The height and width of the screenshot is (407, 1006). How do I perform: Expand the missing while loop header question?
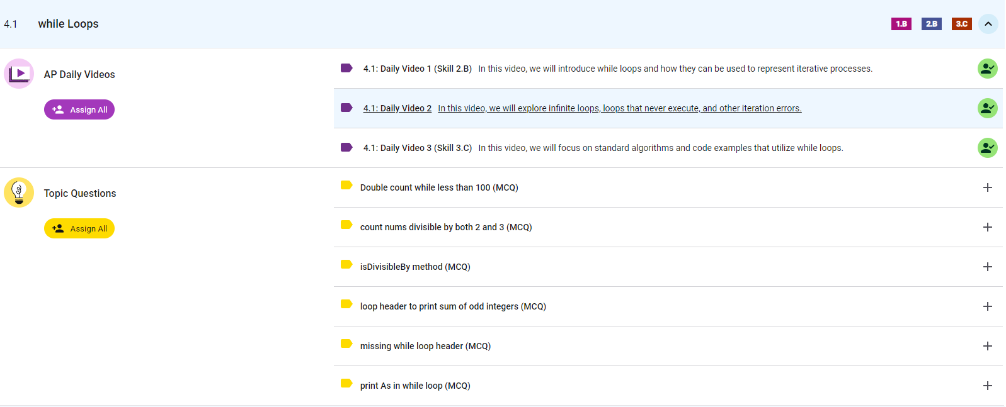pos(987,346)
